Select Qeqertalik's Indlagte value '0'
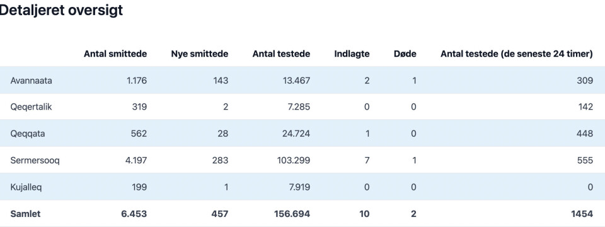Image resolution: width=605 pixels, height=227 pixels. (x=367, y=107)
